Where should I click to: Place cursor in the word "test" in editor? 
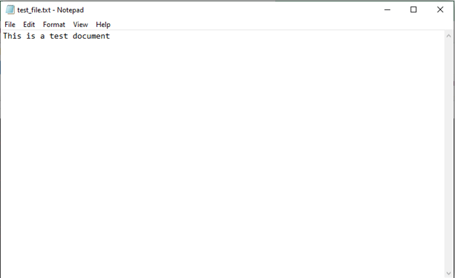pos(58,36)
